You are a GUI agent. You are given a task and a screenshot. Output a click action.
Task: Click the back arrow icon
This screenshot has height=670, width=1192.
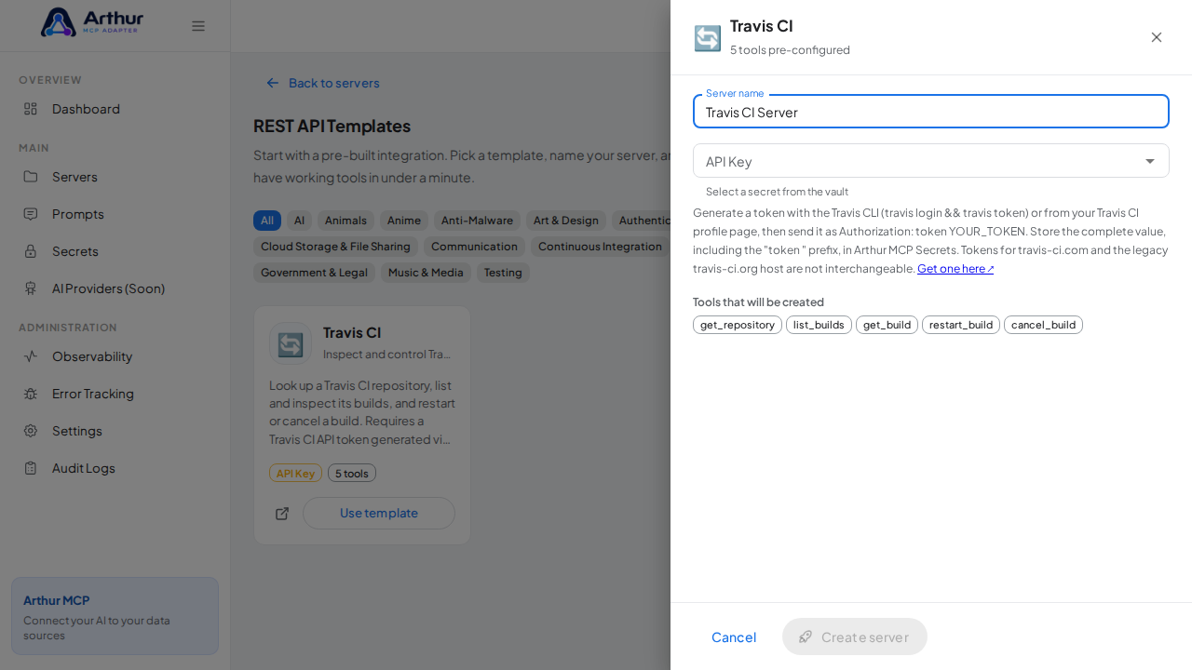[x=273, y=83]
